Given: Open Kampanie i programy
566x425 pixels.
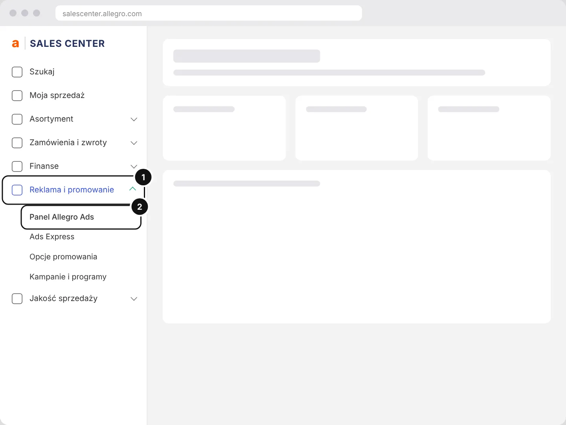Looking at the screenshot, I should pyautogui.click(x=68, y=277).
